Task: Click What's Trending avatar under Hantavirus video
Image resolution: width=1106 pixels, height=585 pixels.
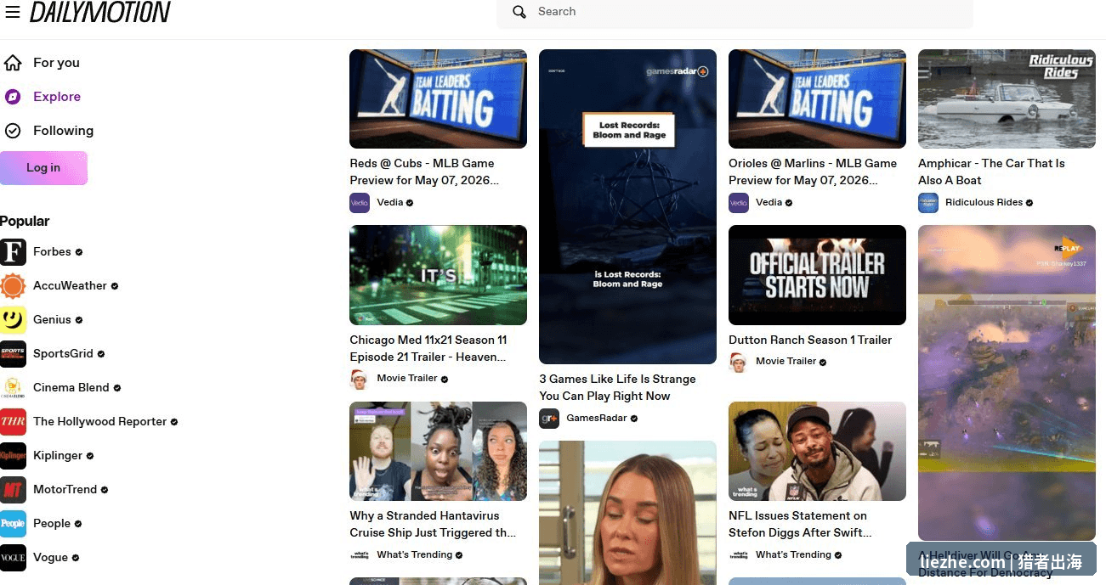Action: pyautogui.click(x=360, y=555)
